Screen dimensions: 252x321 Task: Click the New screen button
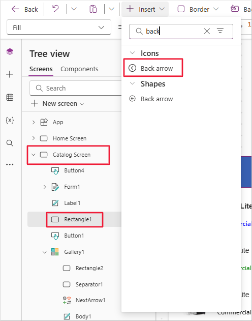click(57, 104)
